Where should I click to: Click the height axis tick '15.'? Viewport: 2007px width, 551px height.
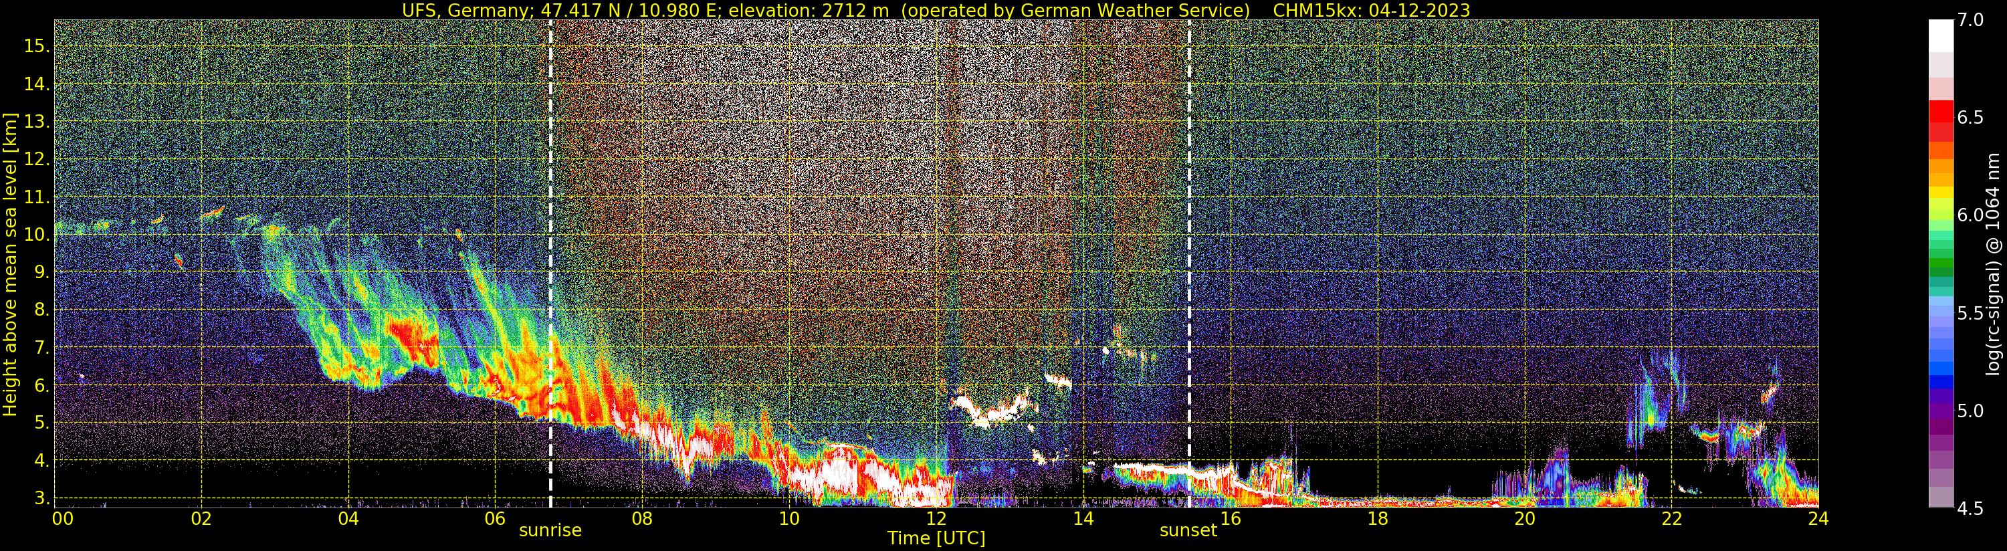tap(37, 46)
